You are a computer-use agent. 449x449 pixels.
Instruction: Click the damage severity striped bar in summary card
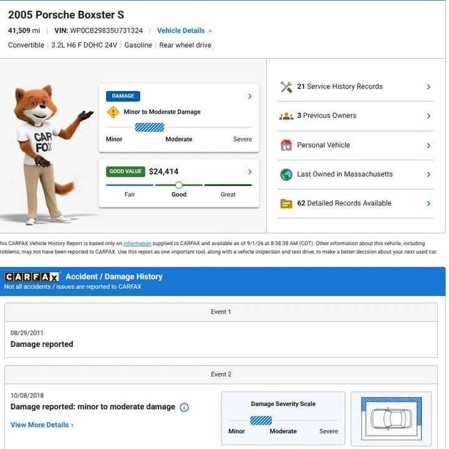click(x=150, y=127)
